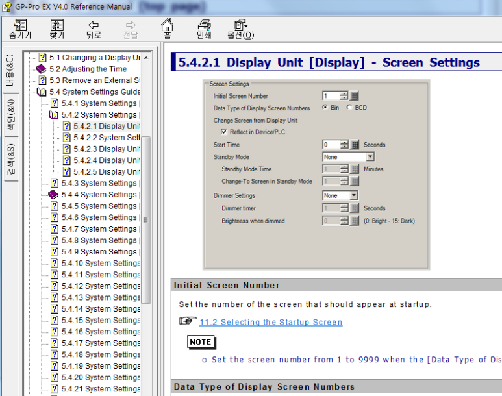The image size is (502, 396).
Task: Open 5.4.3 System Settings topic
Action: click(x=101, y=184)
